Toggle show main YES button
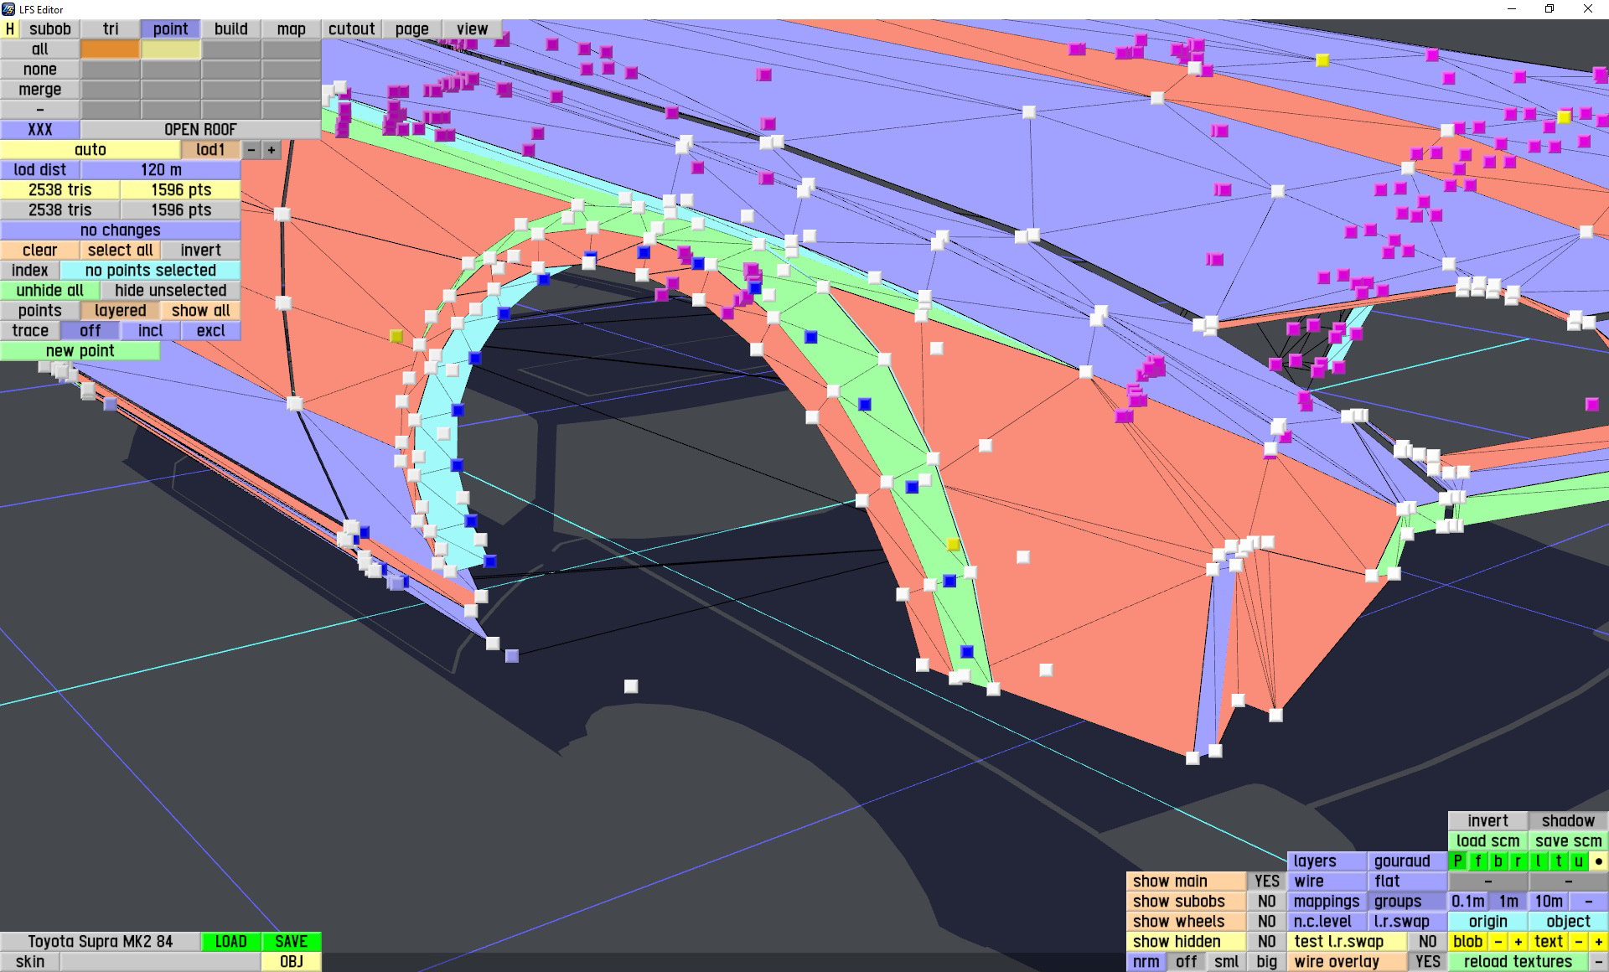1609x972 pixels. pos(1266,882)
